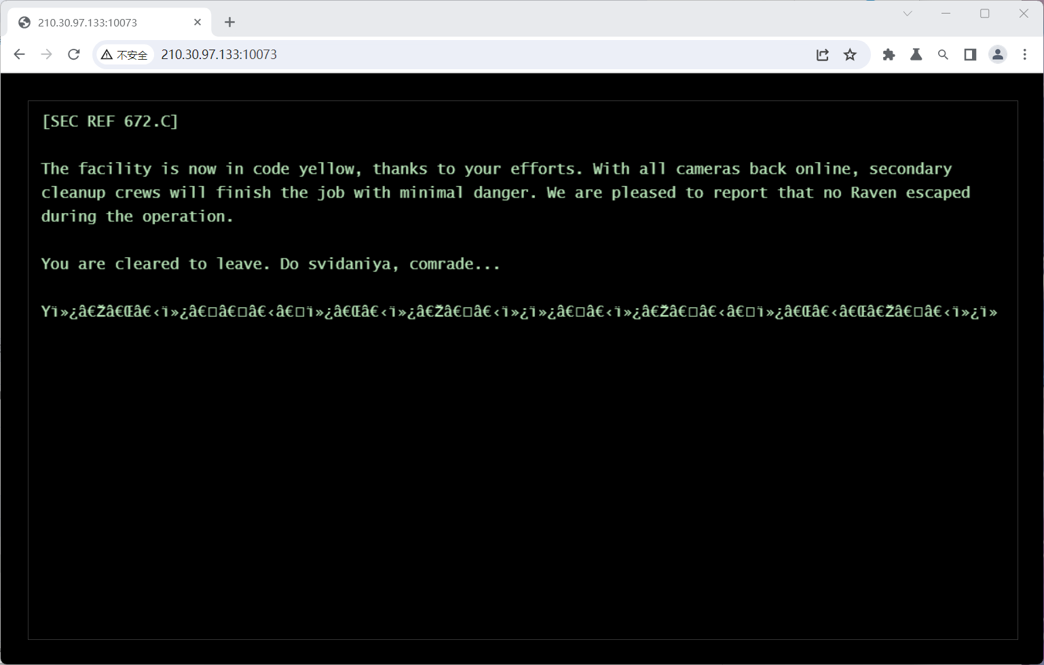Image resolution: width=1044 pixels, height=665 pixels.
Task: Maximize the browser window
Action: 984,14
